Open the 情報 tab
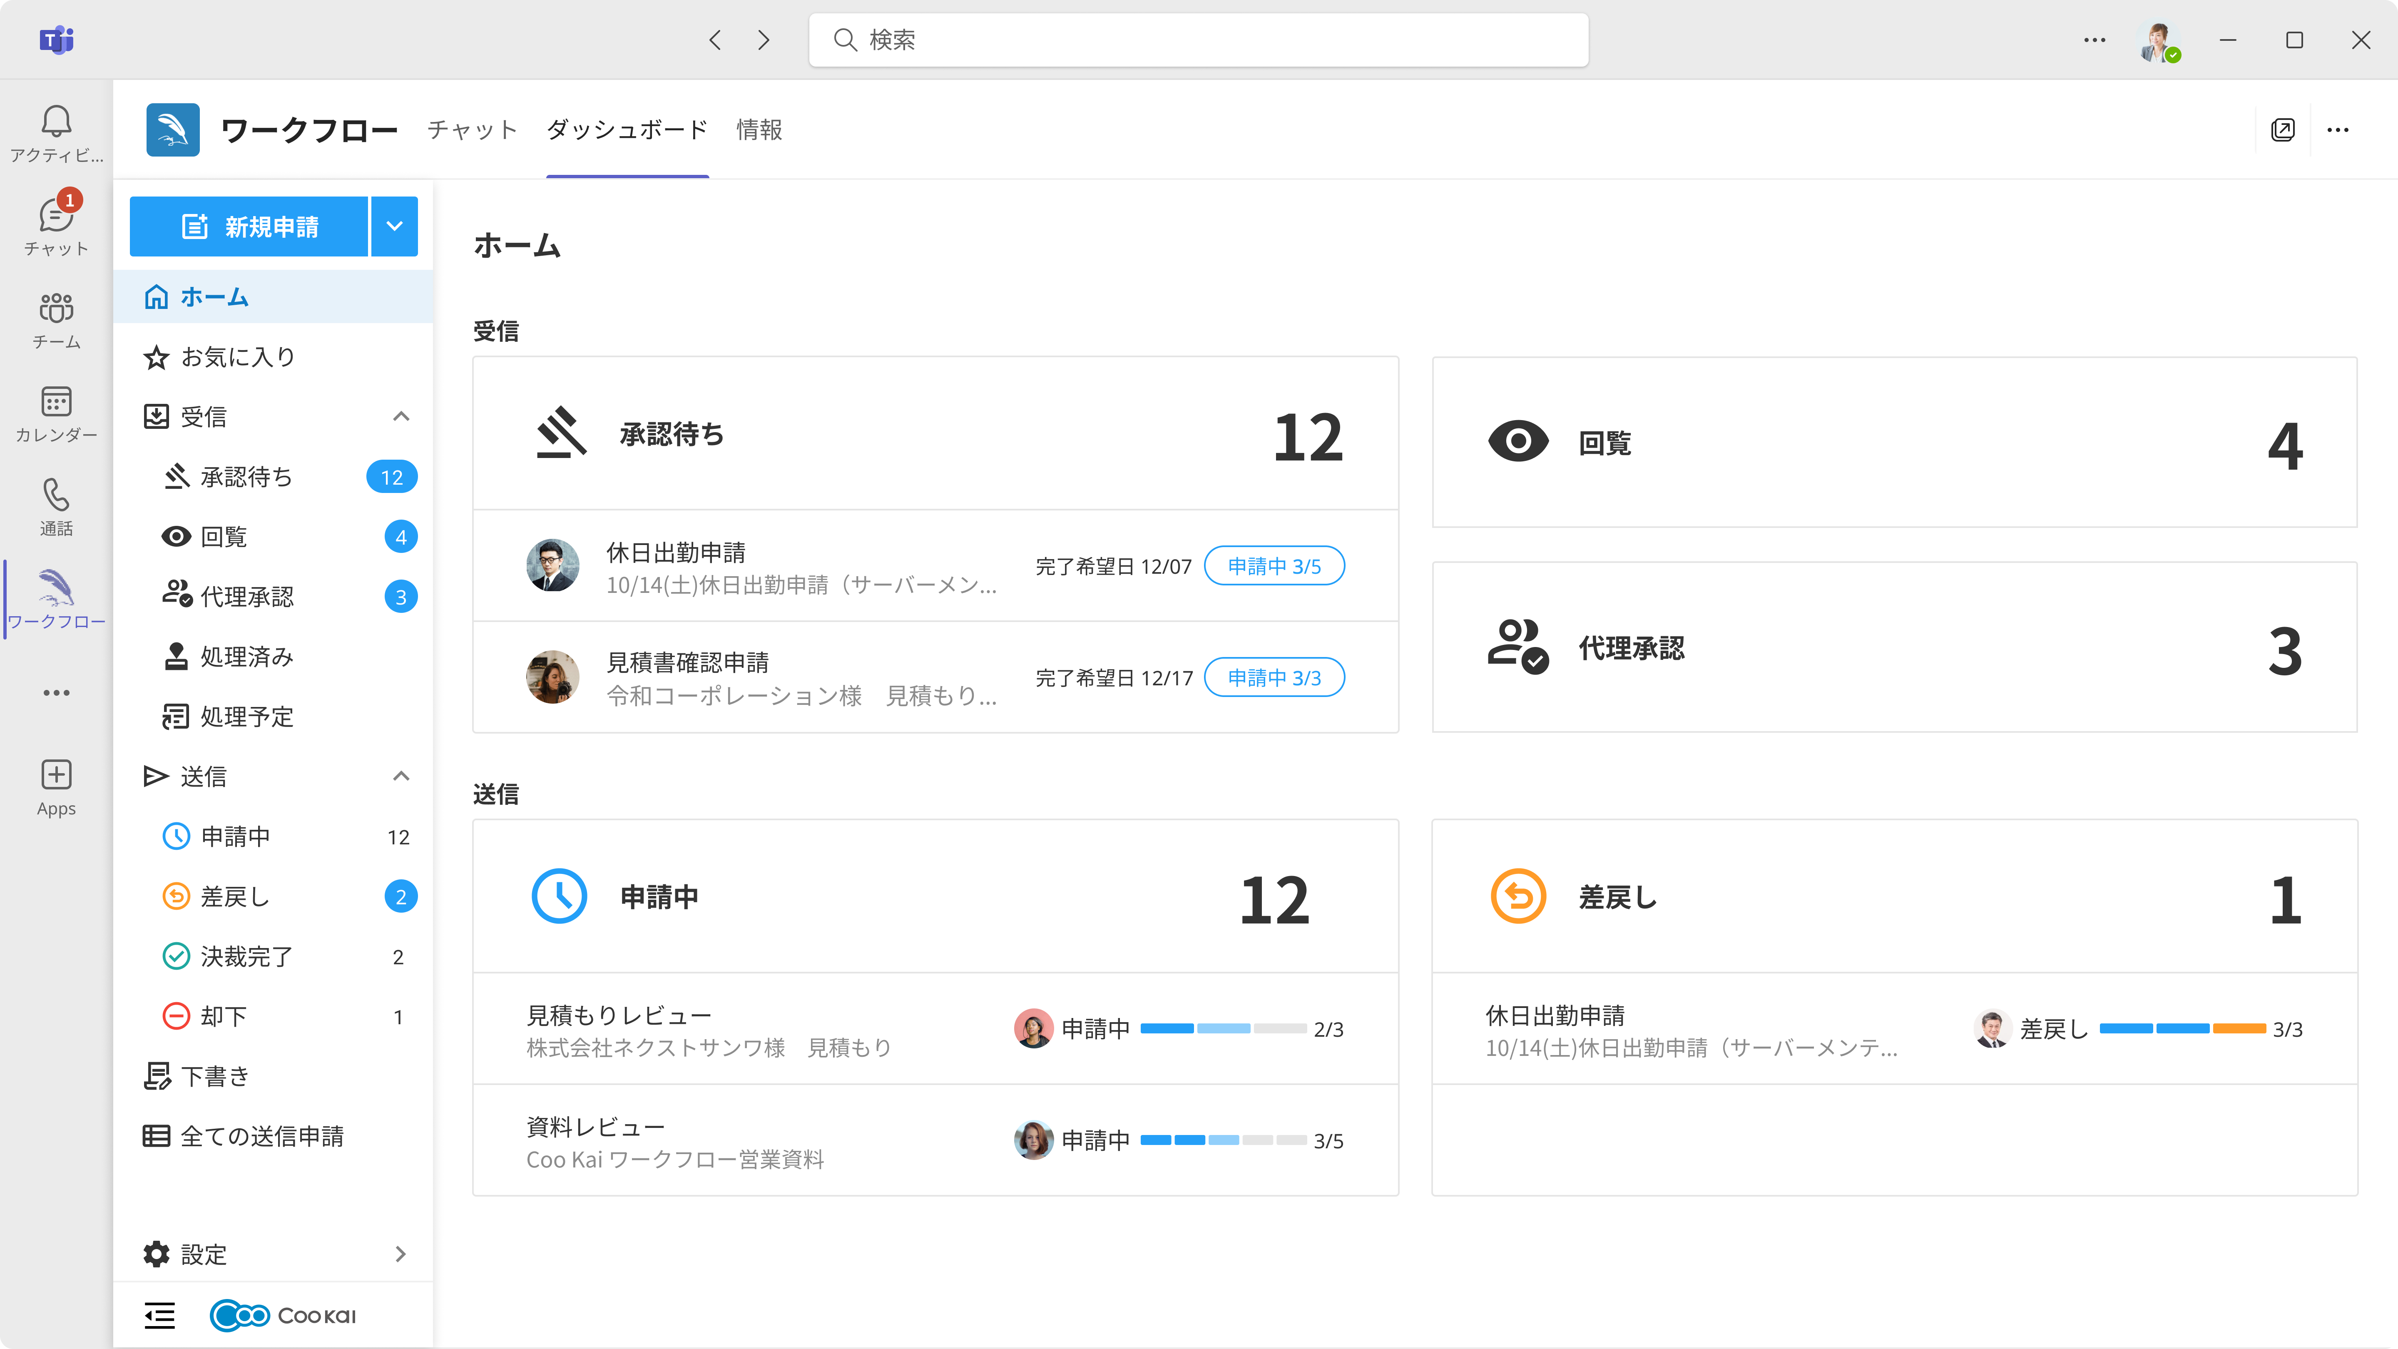This screenshot has height=1349, width=2398. tap(759, 130)
